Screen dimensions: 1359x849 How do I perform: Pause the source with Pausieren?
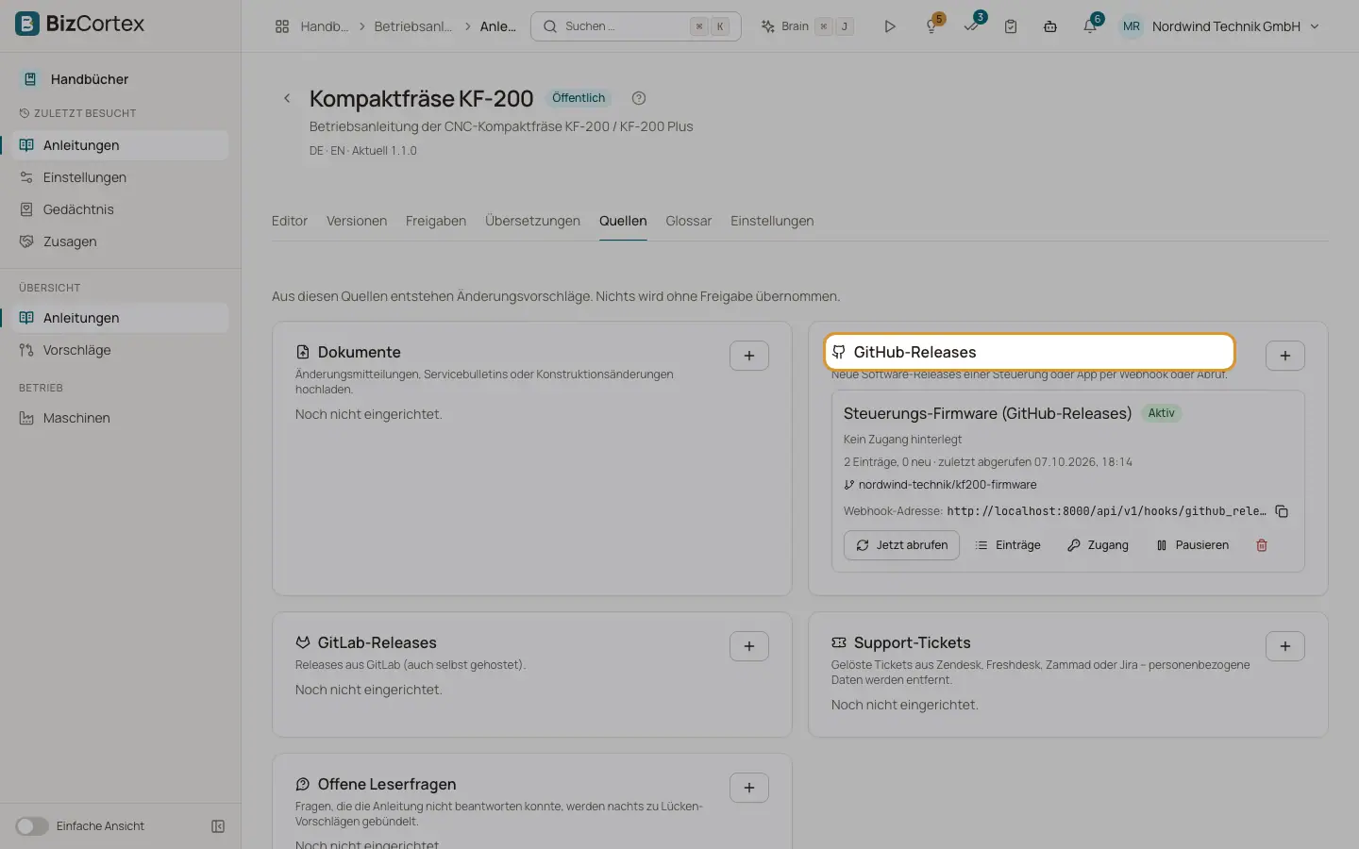pos(1192,545)
